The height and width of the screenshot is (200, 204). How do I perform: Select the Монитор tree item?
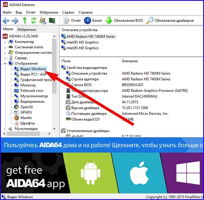pyautogui.click(x=25, y=85)
